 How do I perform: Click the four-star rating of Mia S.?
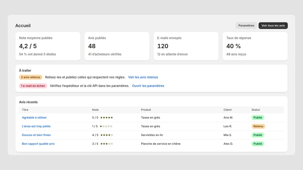106,135
